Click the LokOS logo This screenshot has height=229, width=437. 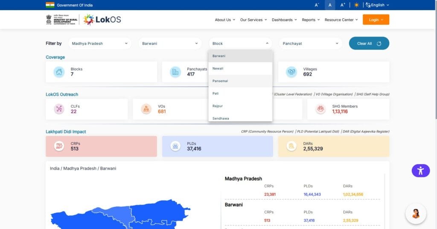102,20
